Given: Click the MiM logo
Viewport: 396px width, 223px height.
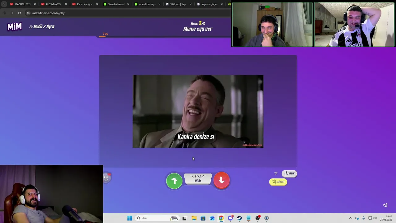Looking at the screenshot, I should [x=15, y=27].
